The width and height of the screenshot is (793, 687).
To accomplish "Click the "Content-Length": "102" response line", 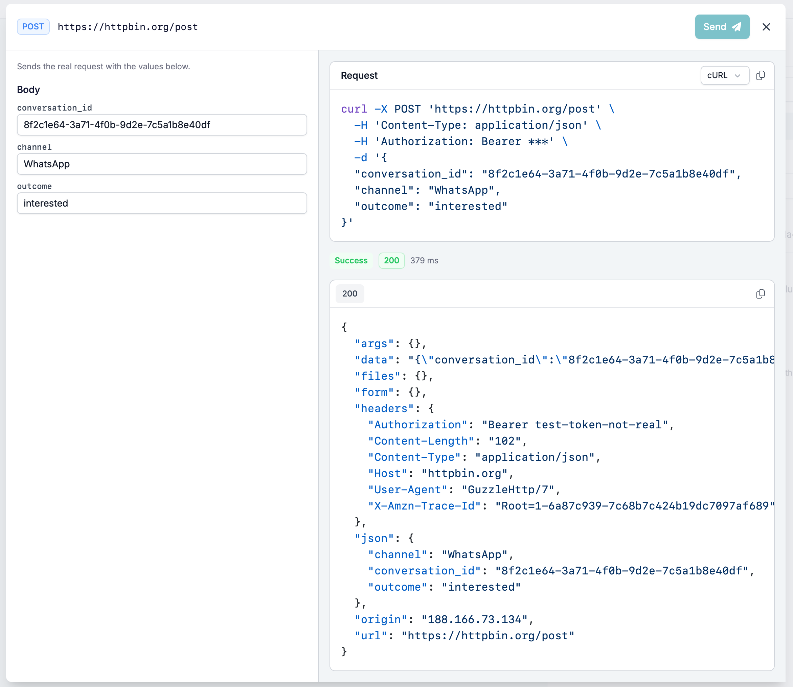I will (x=447, y=441).
